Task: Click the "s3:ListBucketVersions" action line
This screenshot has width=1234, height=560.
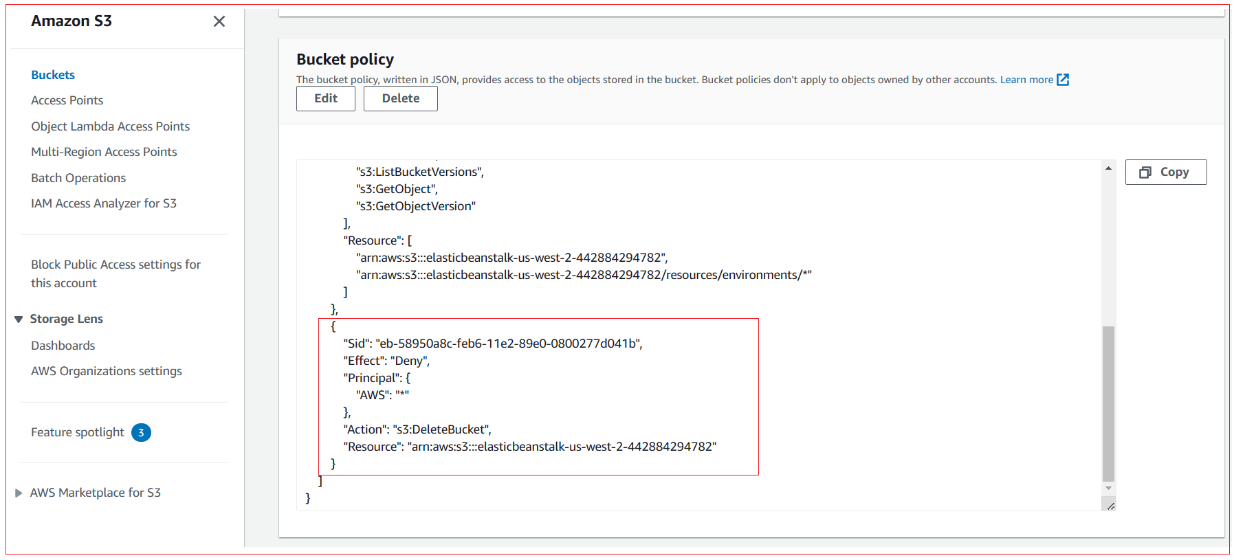Action: pyautogui.click(x=420, y=172)
